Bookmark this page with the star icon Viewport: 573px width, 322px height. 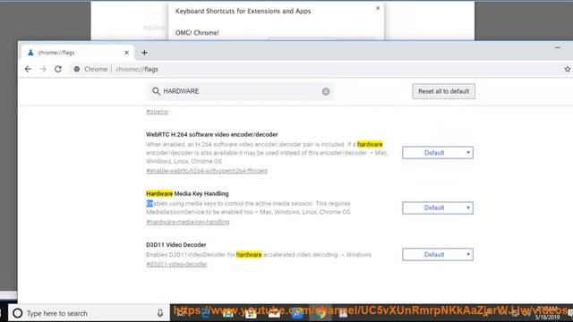(567, 69)
